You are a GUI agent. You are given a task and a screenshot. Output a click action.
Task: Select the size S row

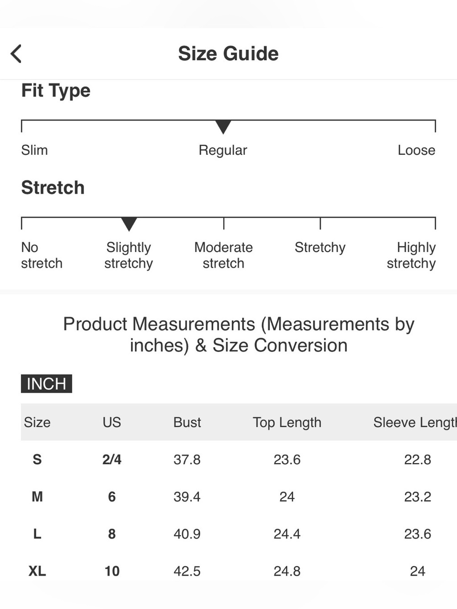coord(239,459)
